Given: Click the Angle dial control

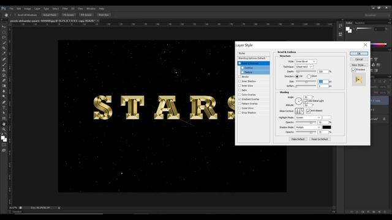Looking at the screenshot, I should click(x=298, y=101).
